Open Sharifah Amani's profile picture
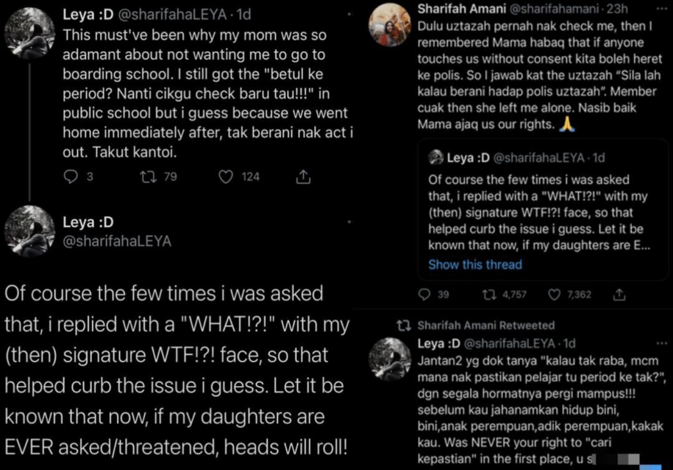The height and width of the screenshot is (470, 673). click(x=390, y=24)
